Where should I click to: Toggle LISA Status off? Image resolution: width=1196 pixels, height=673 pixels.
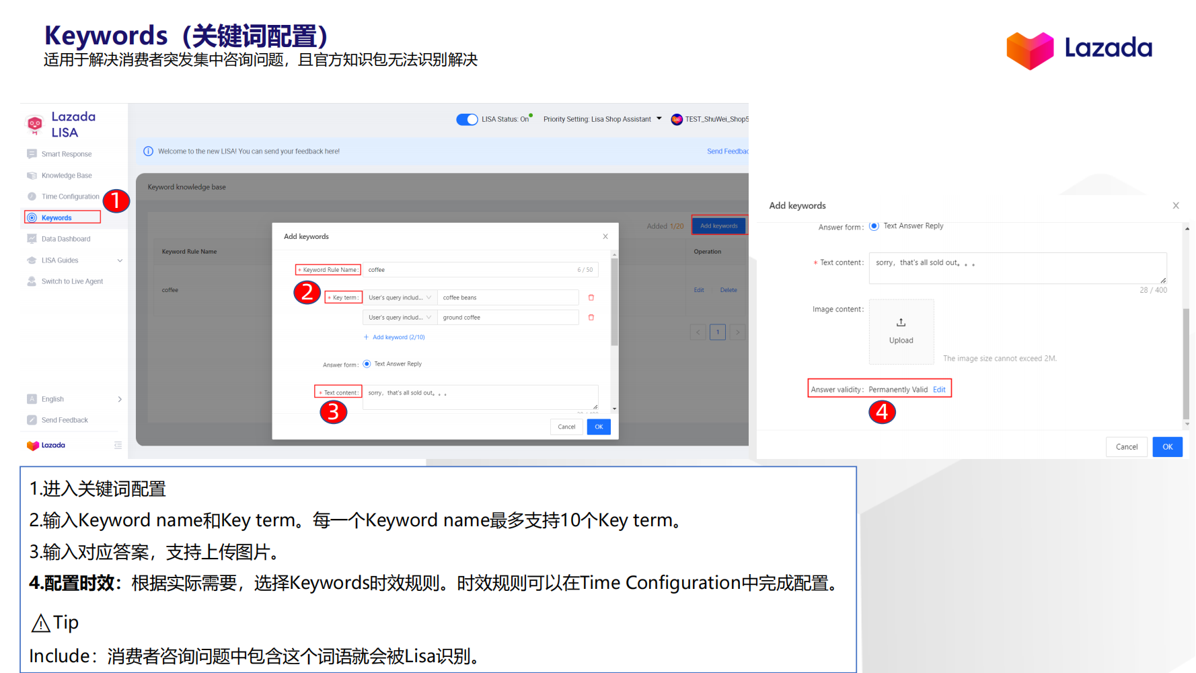coord(467,119)
